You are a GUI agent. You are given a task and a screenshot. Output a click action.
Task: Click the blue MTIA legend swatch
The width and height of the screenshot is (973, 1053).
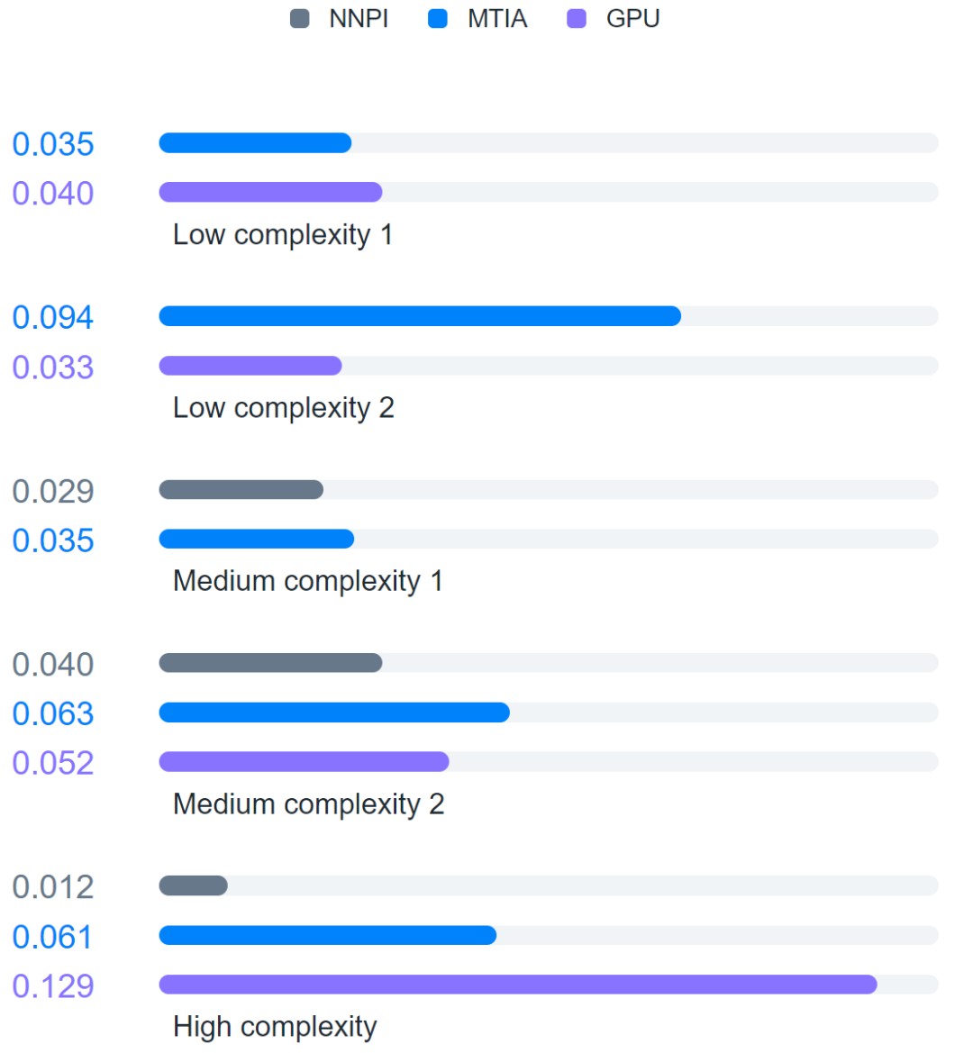pyautogui.click(x=438, y=19)
